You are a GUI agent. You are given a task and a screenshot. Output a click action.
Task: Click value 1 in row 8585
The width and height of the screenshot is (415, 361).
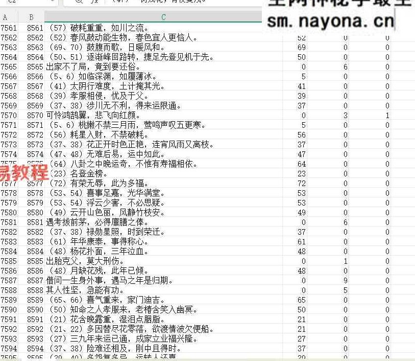tap(346, 261)
